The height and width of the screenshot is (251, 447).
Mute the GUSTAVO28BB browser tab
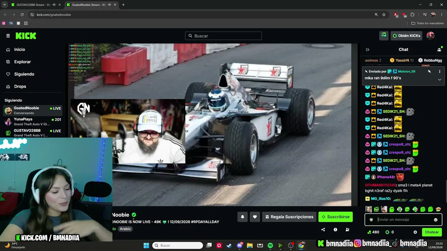[x=54, y=5]
